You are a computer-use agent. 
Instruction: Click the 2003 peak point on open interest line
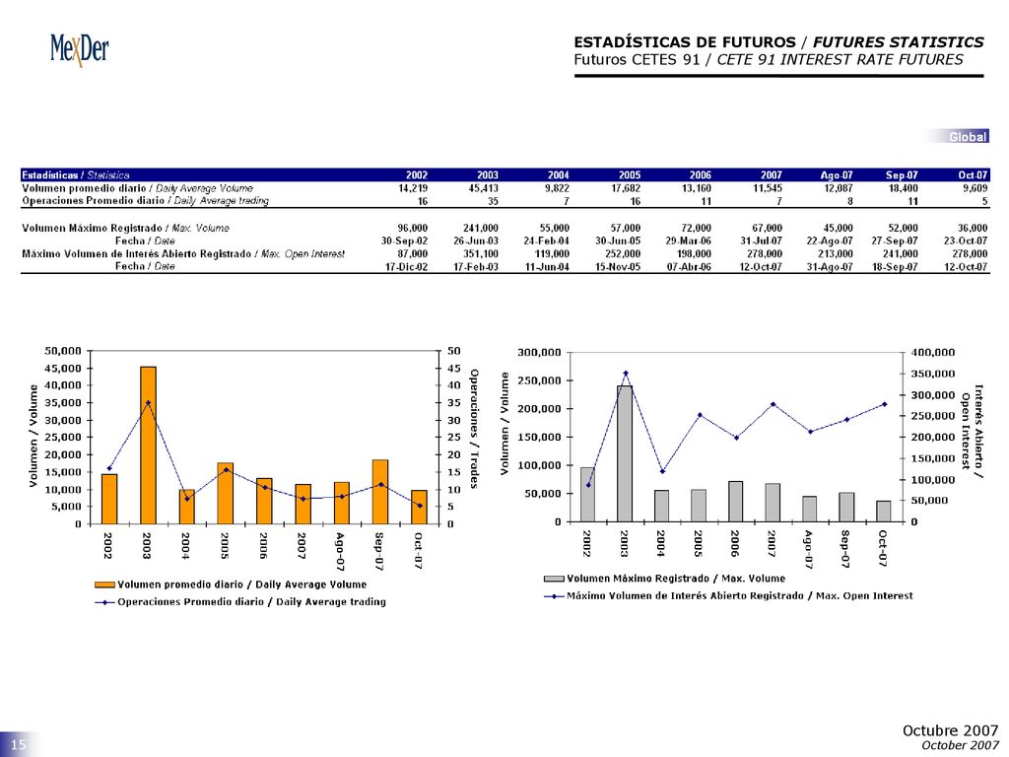626,374
